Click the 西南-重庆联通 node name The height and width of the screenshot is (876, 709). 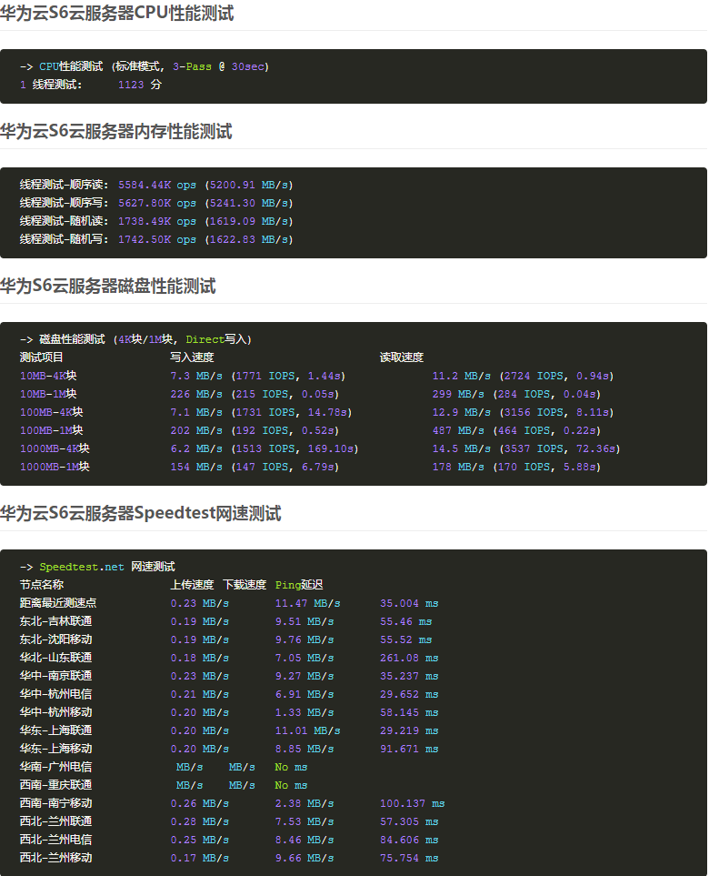[x=55, y=784]
